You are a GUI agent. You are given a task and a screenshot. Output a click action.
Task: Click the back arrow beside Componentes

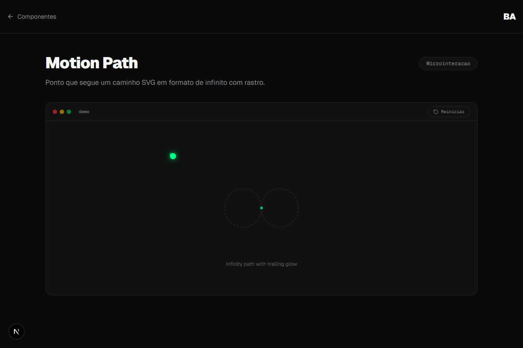(10, 17)
